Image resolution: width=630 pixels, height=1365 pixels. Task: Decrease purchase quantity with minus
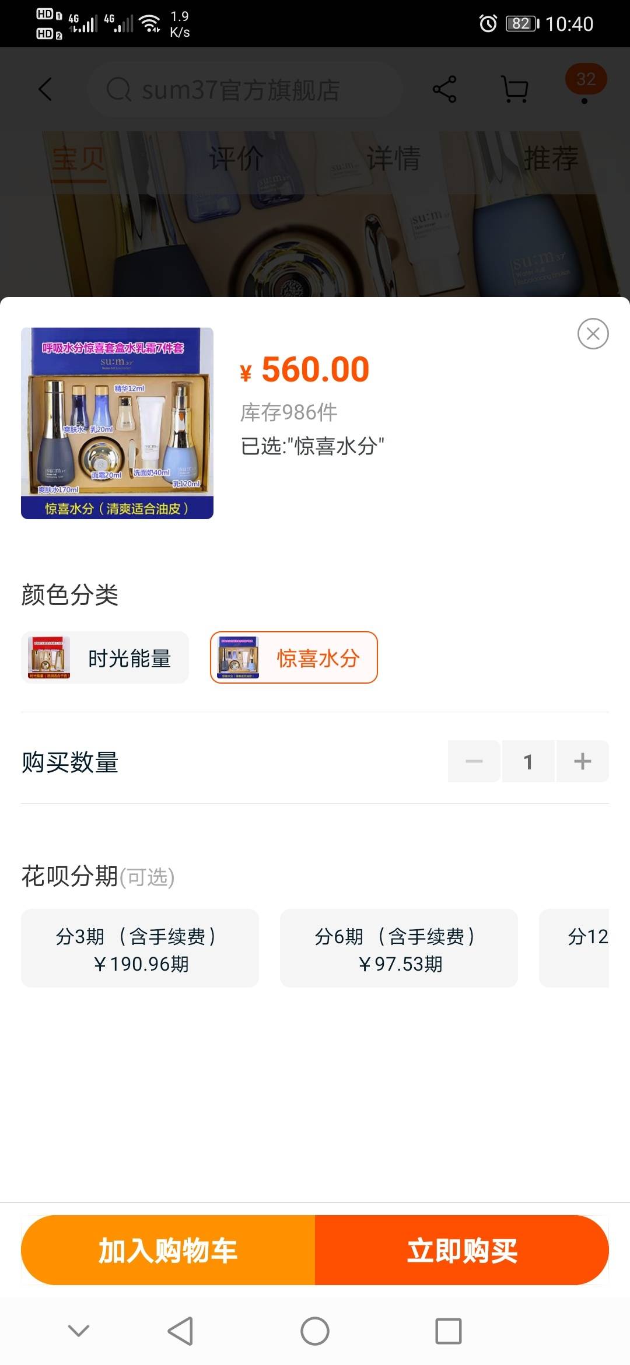pos(474,761)
